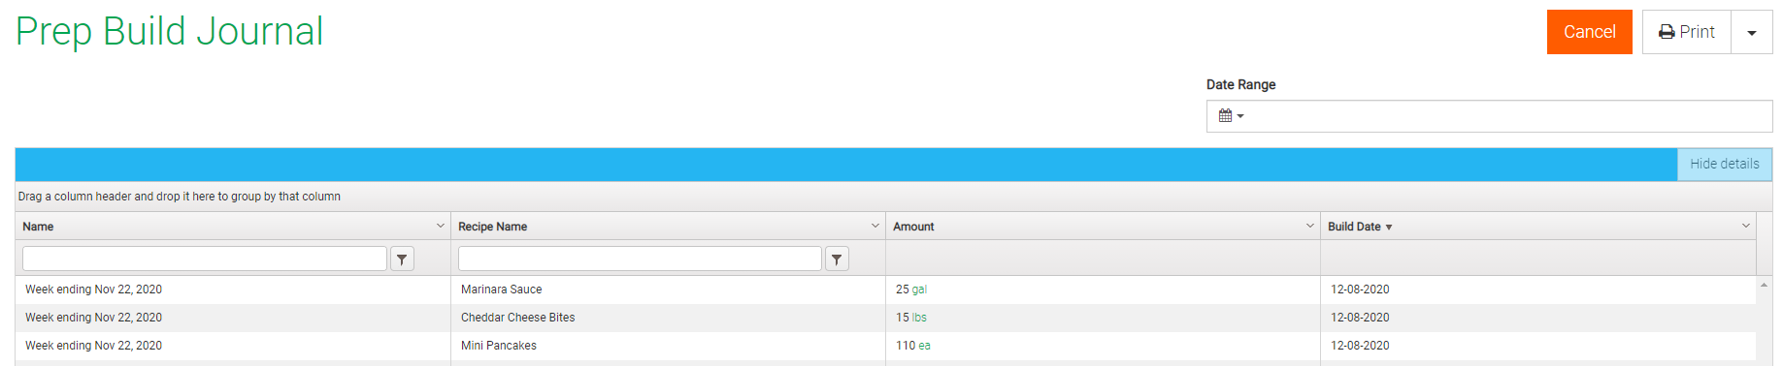Click the Recipe Name filter text box
Viewport: 1783px width, 366px height.
click(x=640, y=259)
